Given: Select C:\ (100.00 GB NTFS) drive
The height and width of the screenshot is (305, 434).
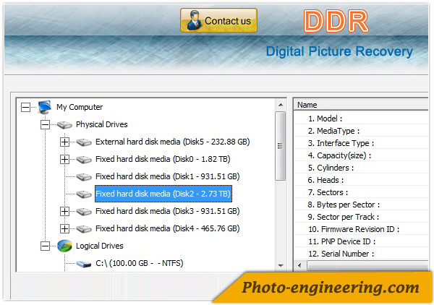Looking at the screenshot, I should [x=139, y=263].
